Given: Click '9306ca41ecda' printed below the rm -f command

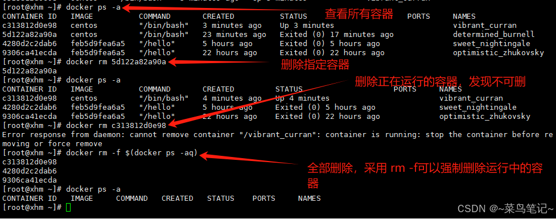Looking at the screenshot, I should [x=30, y=180].
